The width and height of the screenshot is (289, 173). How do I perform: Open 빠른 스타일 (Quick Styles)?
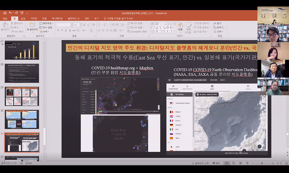[x=188, y=28]
